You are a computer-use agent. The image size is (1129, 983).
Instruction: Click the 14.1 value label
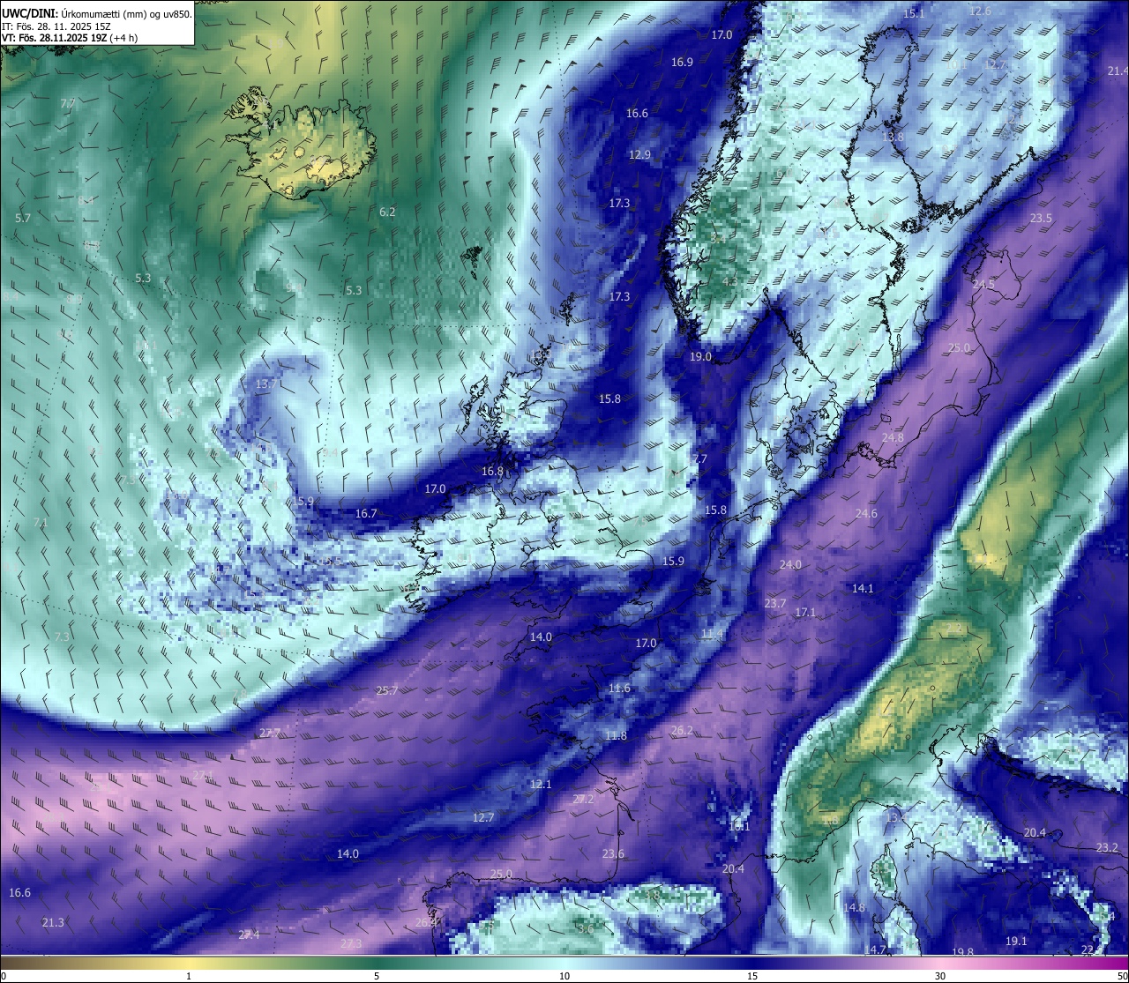point(863,587)
